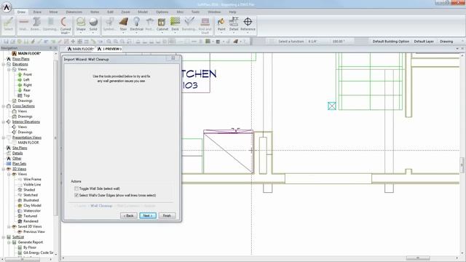Click first magnifier zoom icon in toolbar
This screenshot has width=466, height=262.
pyautogui.click(x=109, y=41)
